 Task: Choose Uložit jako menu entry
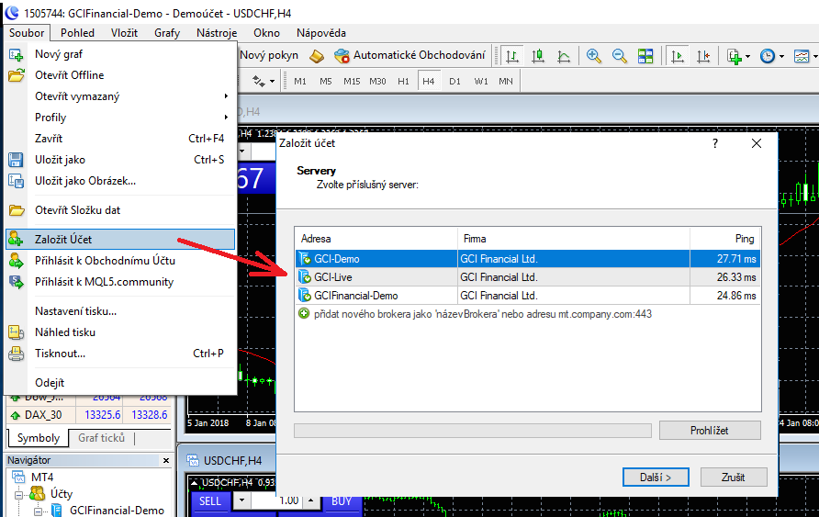pos(120,160)
